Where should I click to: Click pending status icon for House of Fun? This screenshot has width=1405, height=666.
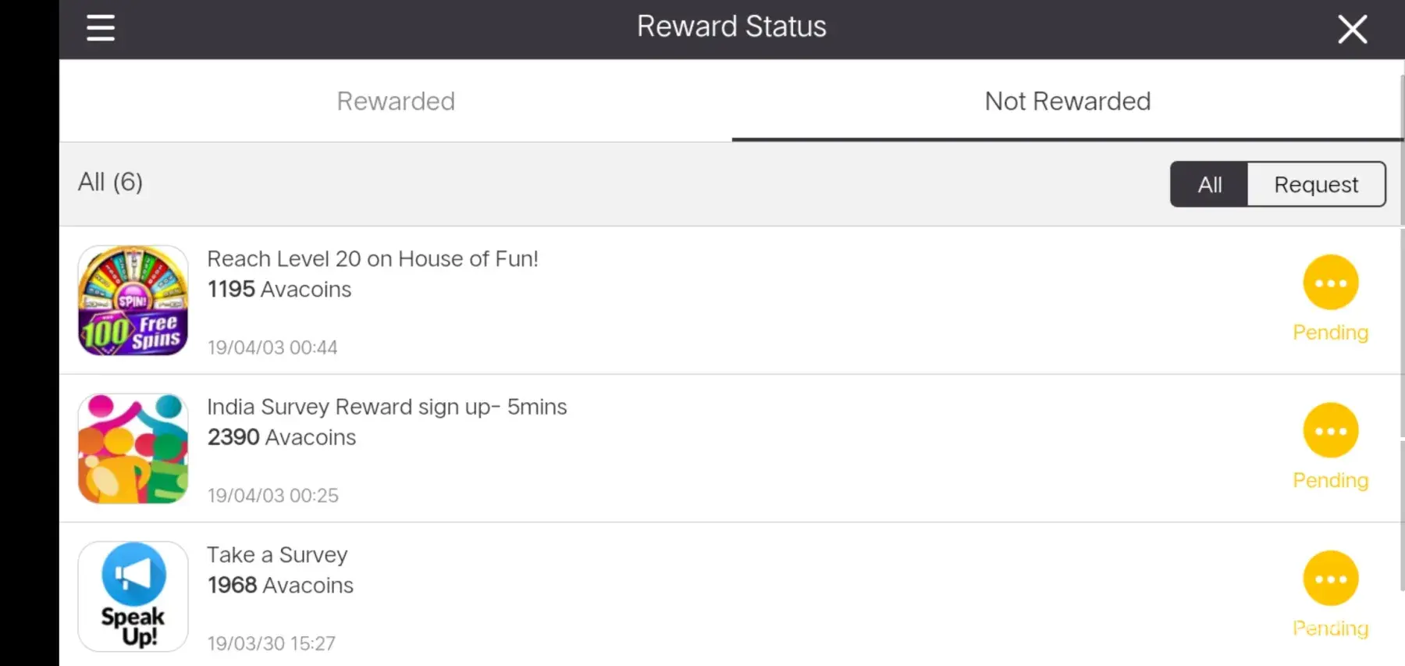(1330, 283)
